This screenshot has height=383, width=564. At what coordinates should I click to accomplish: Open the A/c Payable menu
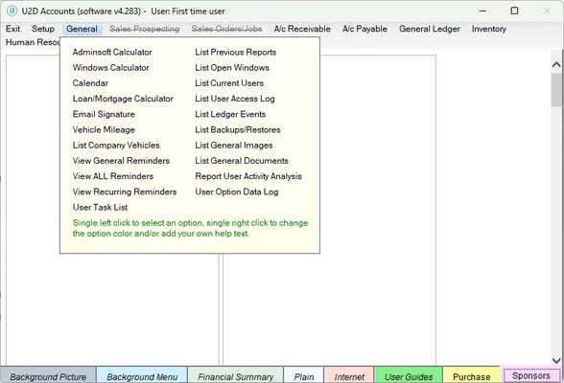coord(364,29)
